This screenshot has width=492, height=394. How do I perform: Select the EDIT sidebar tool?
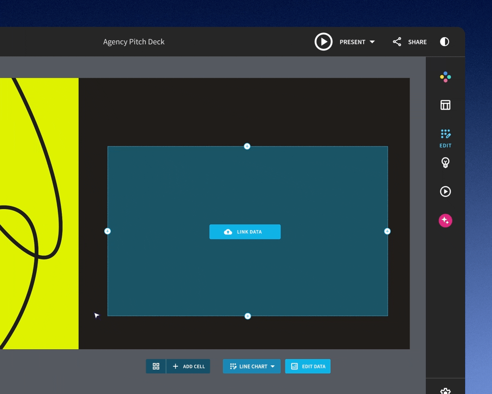tap(445, 138)
